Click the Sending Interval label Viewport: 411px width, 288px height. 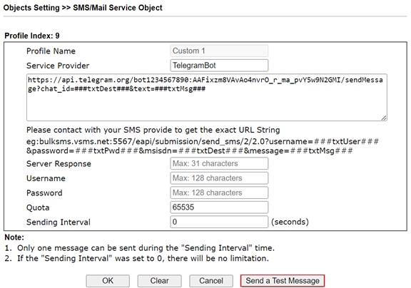tap(59, 222)
